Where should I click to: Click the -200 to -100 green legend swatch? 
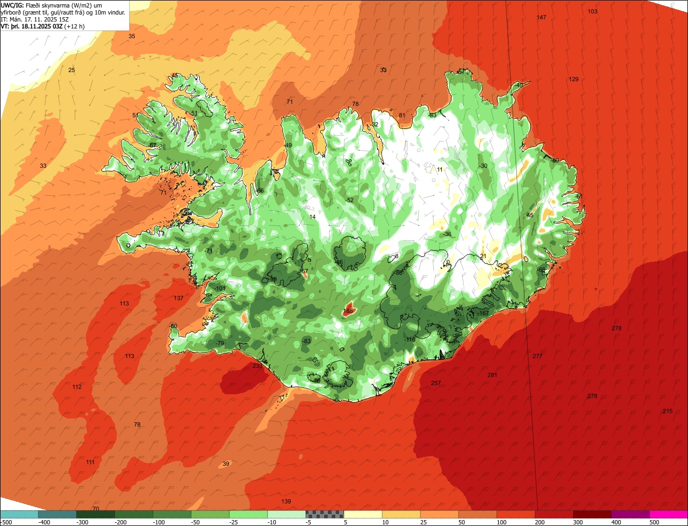pyautogui.click(x=134, y=514)
